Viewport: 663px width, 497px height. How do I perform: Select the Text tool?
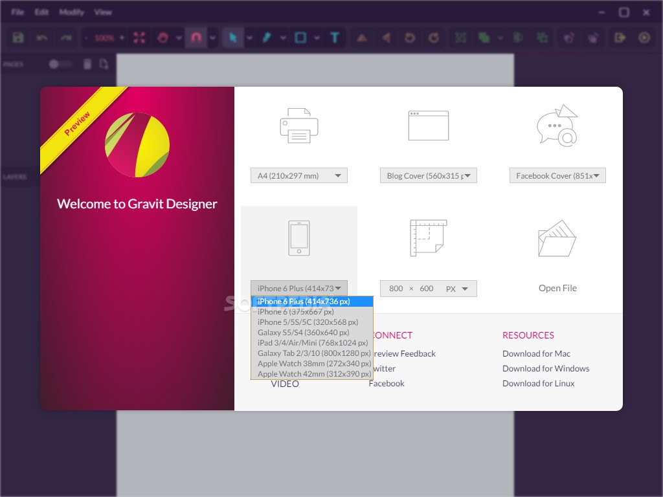[x=335, y=38]
